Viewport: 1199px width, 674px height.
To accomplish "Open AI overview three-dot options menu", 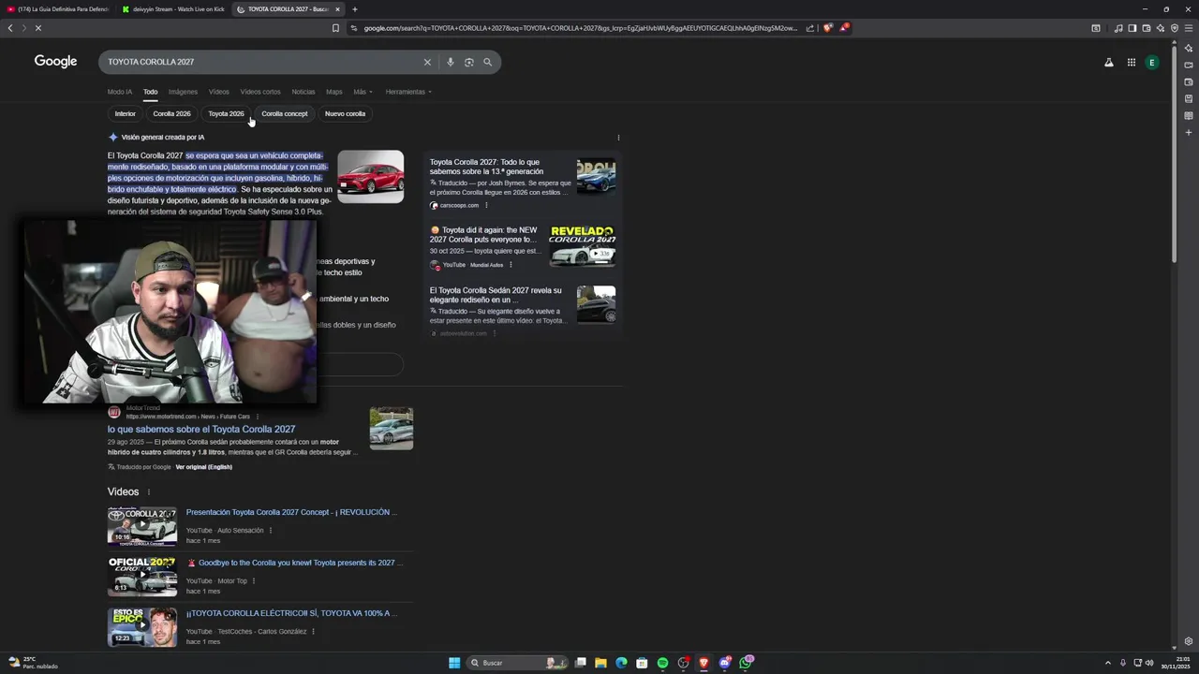I will [618, 138].
